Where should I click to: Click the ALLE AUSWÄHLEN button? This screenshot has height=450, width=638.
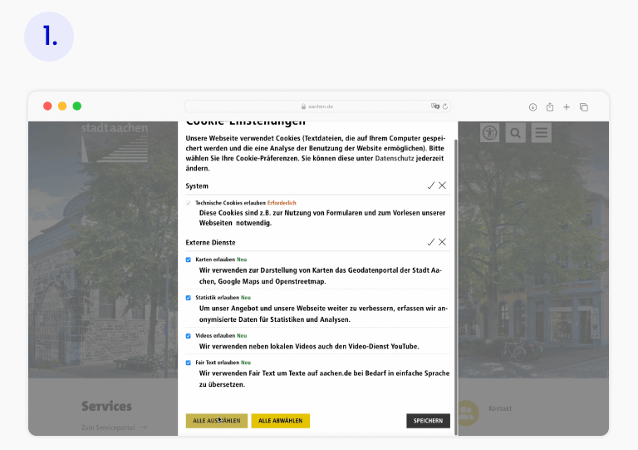217,421
